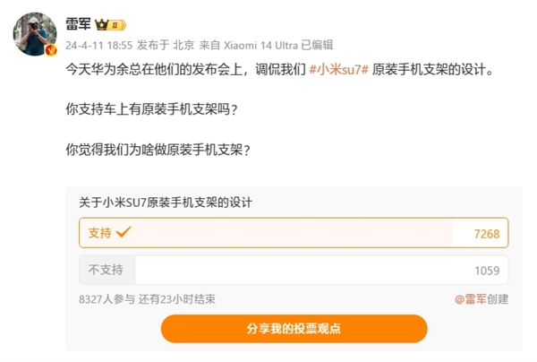
Task: Click the 7268 vote count
Action: tap(491, 234)
